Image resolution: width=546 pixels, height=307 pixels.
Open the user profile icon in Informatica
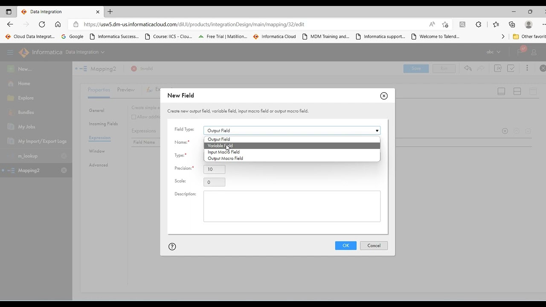[533, 52]
